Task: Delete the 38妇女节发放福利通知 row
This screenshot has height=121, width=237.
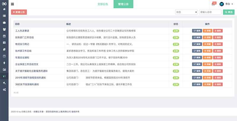Action: [218, 84]
